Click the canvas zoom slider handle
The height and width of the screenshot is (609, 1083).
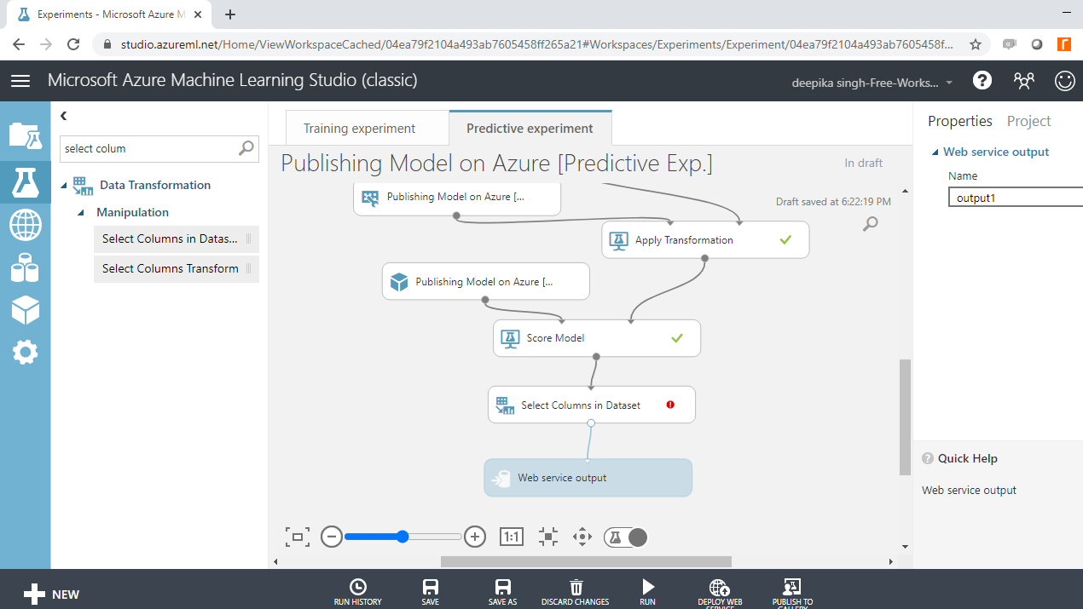(403, 537)
